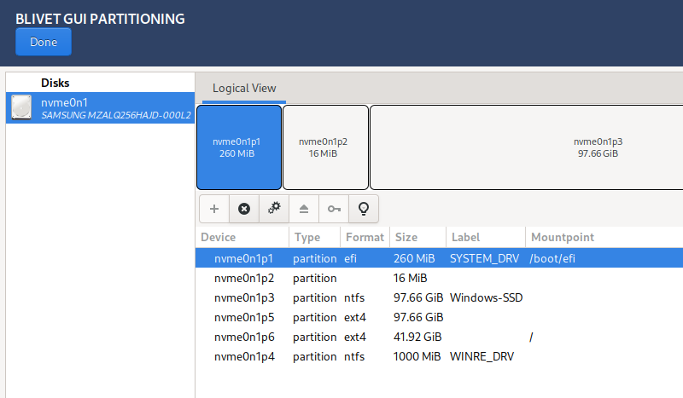Select the nvme0n1p5 ext4 table row

pos(243,317)
